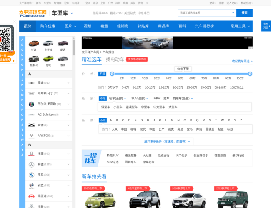The width and height of the screenshot is (271, 208).
Task: Choose 紧凑型车 sub-class
Action: pyautogui.click(x=131, y=107)
